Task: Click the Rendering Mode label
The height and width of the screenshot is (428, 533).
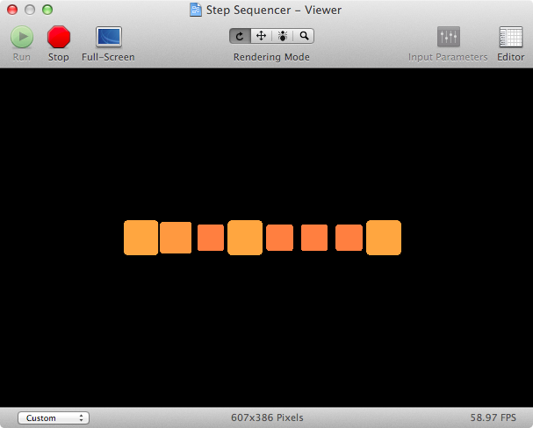Action: point(271,57)
